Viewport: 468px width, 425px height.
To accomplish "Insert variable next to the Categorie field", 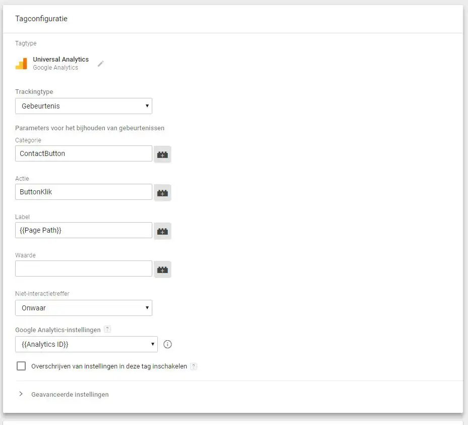I will [x=162, y=154].
